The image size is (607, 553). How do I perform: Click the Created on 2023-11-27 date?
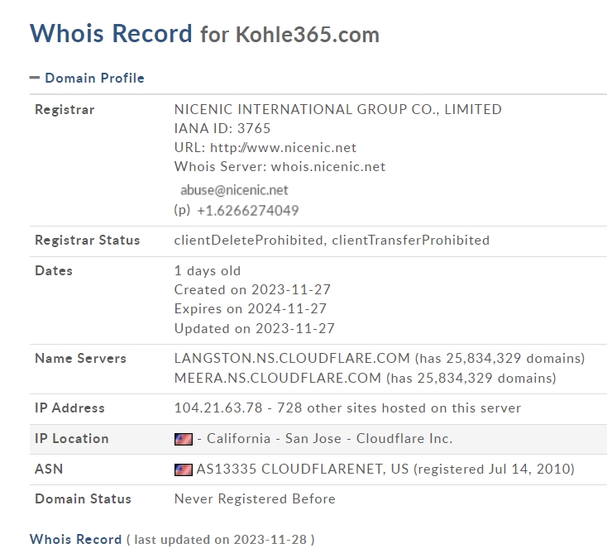[252, 289]
